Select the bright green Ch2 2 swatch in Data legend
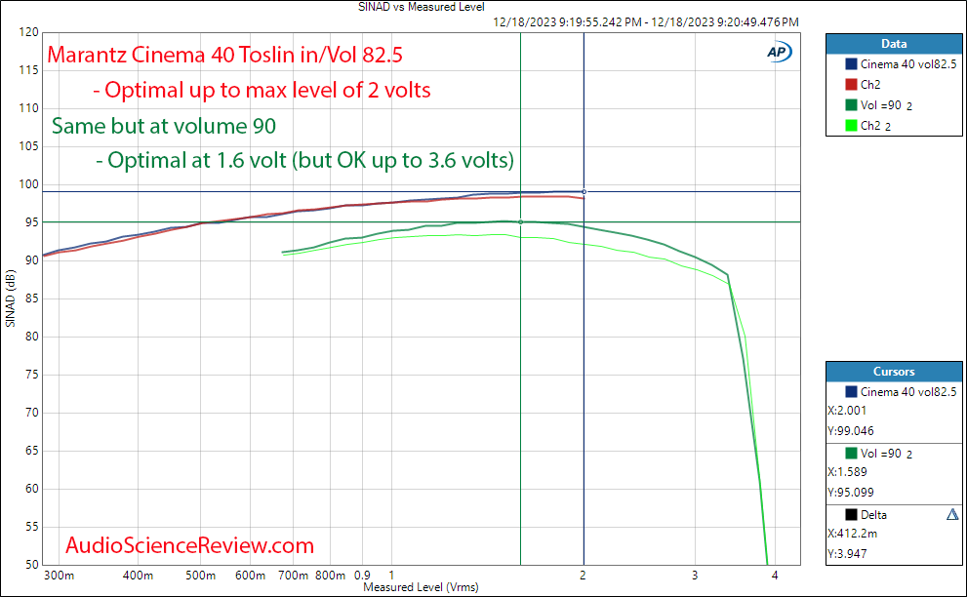 pyautogui.click(x=851, y=125)
